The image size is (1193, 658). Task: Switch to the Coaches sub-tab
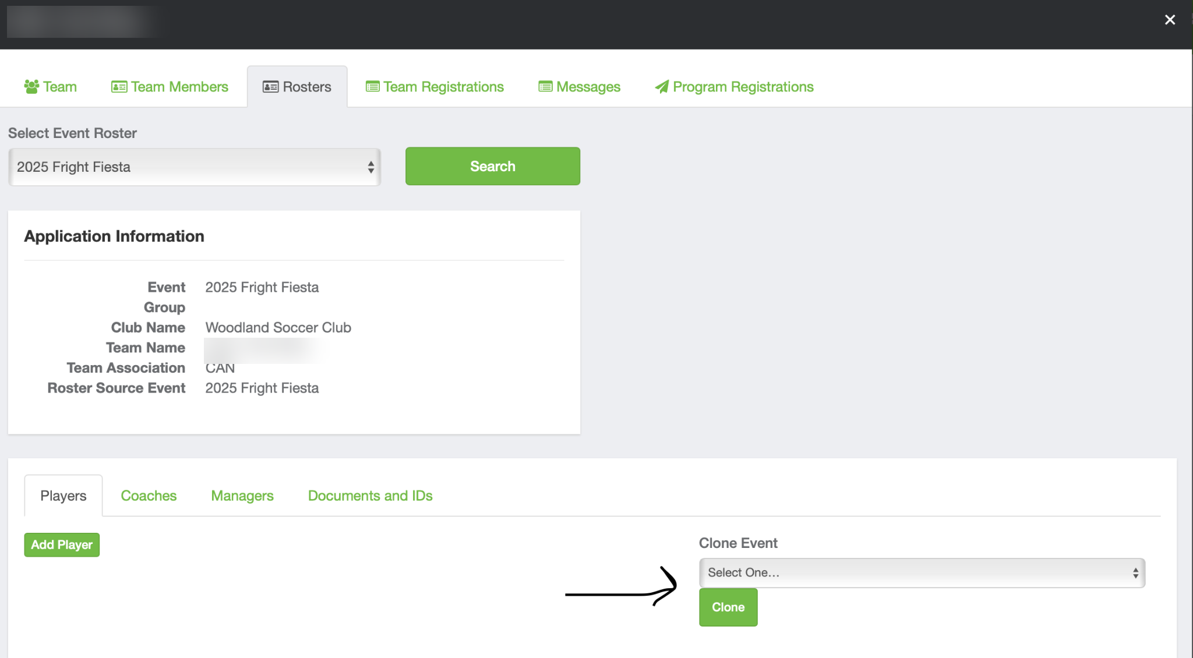click(x=149, y=496)
